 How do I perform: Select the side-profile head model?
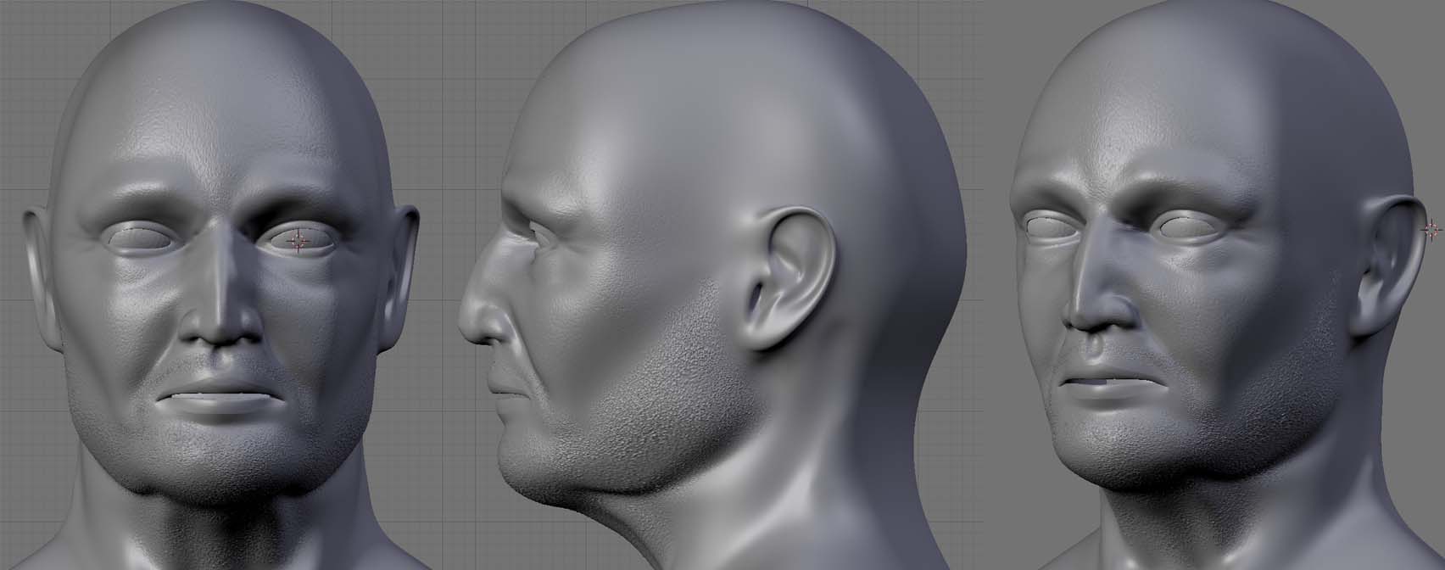[x=712, y=285]
